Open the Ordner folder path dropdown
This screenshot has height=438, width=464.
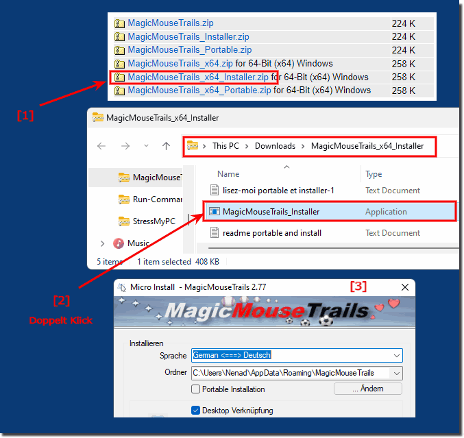(x=397, y=374)
